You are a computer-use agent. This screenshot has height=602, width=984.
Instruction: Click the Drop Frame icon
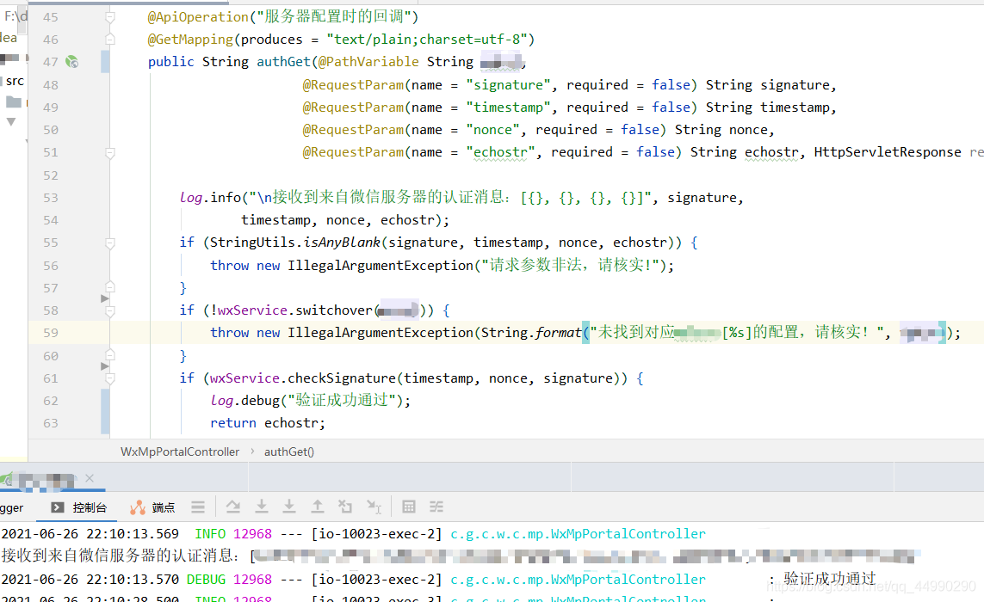pyautogui.click(x=345, y=507)
